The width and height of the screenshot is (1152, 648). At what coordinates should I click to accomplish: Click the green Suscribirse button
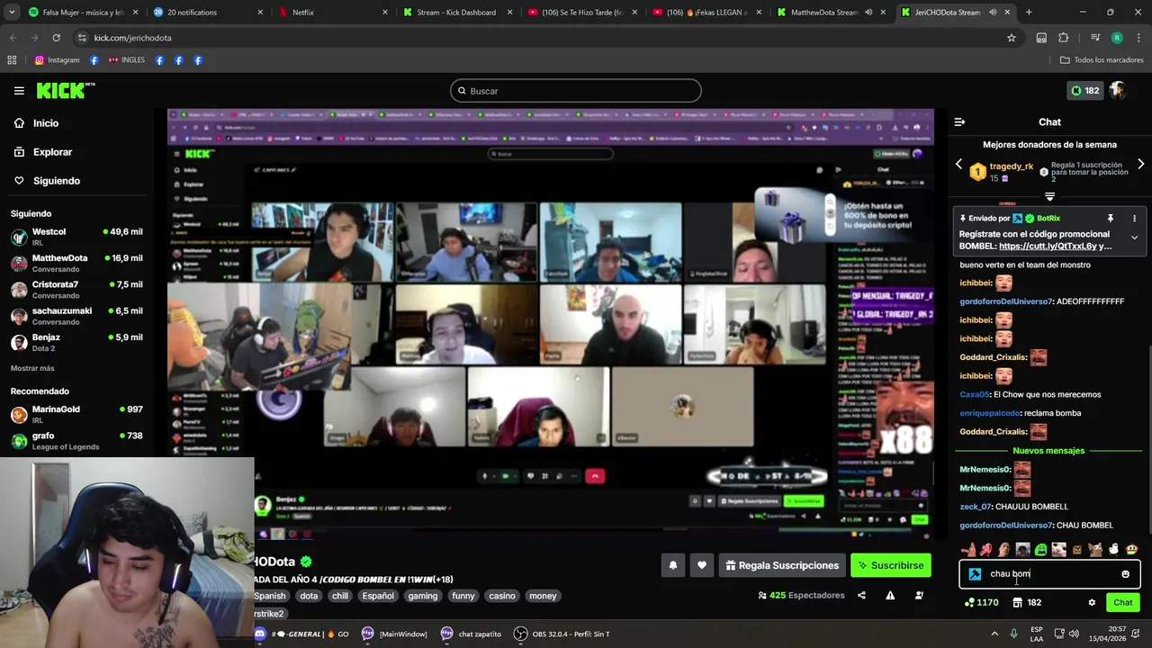[x=891, y=565]
